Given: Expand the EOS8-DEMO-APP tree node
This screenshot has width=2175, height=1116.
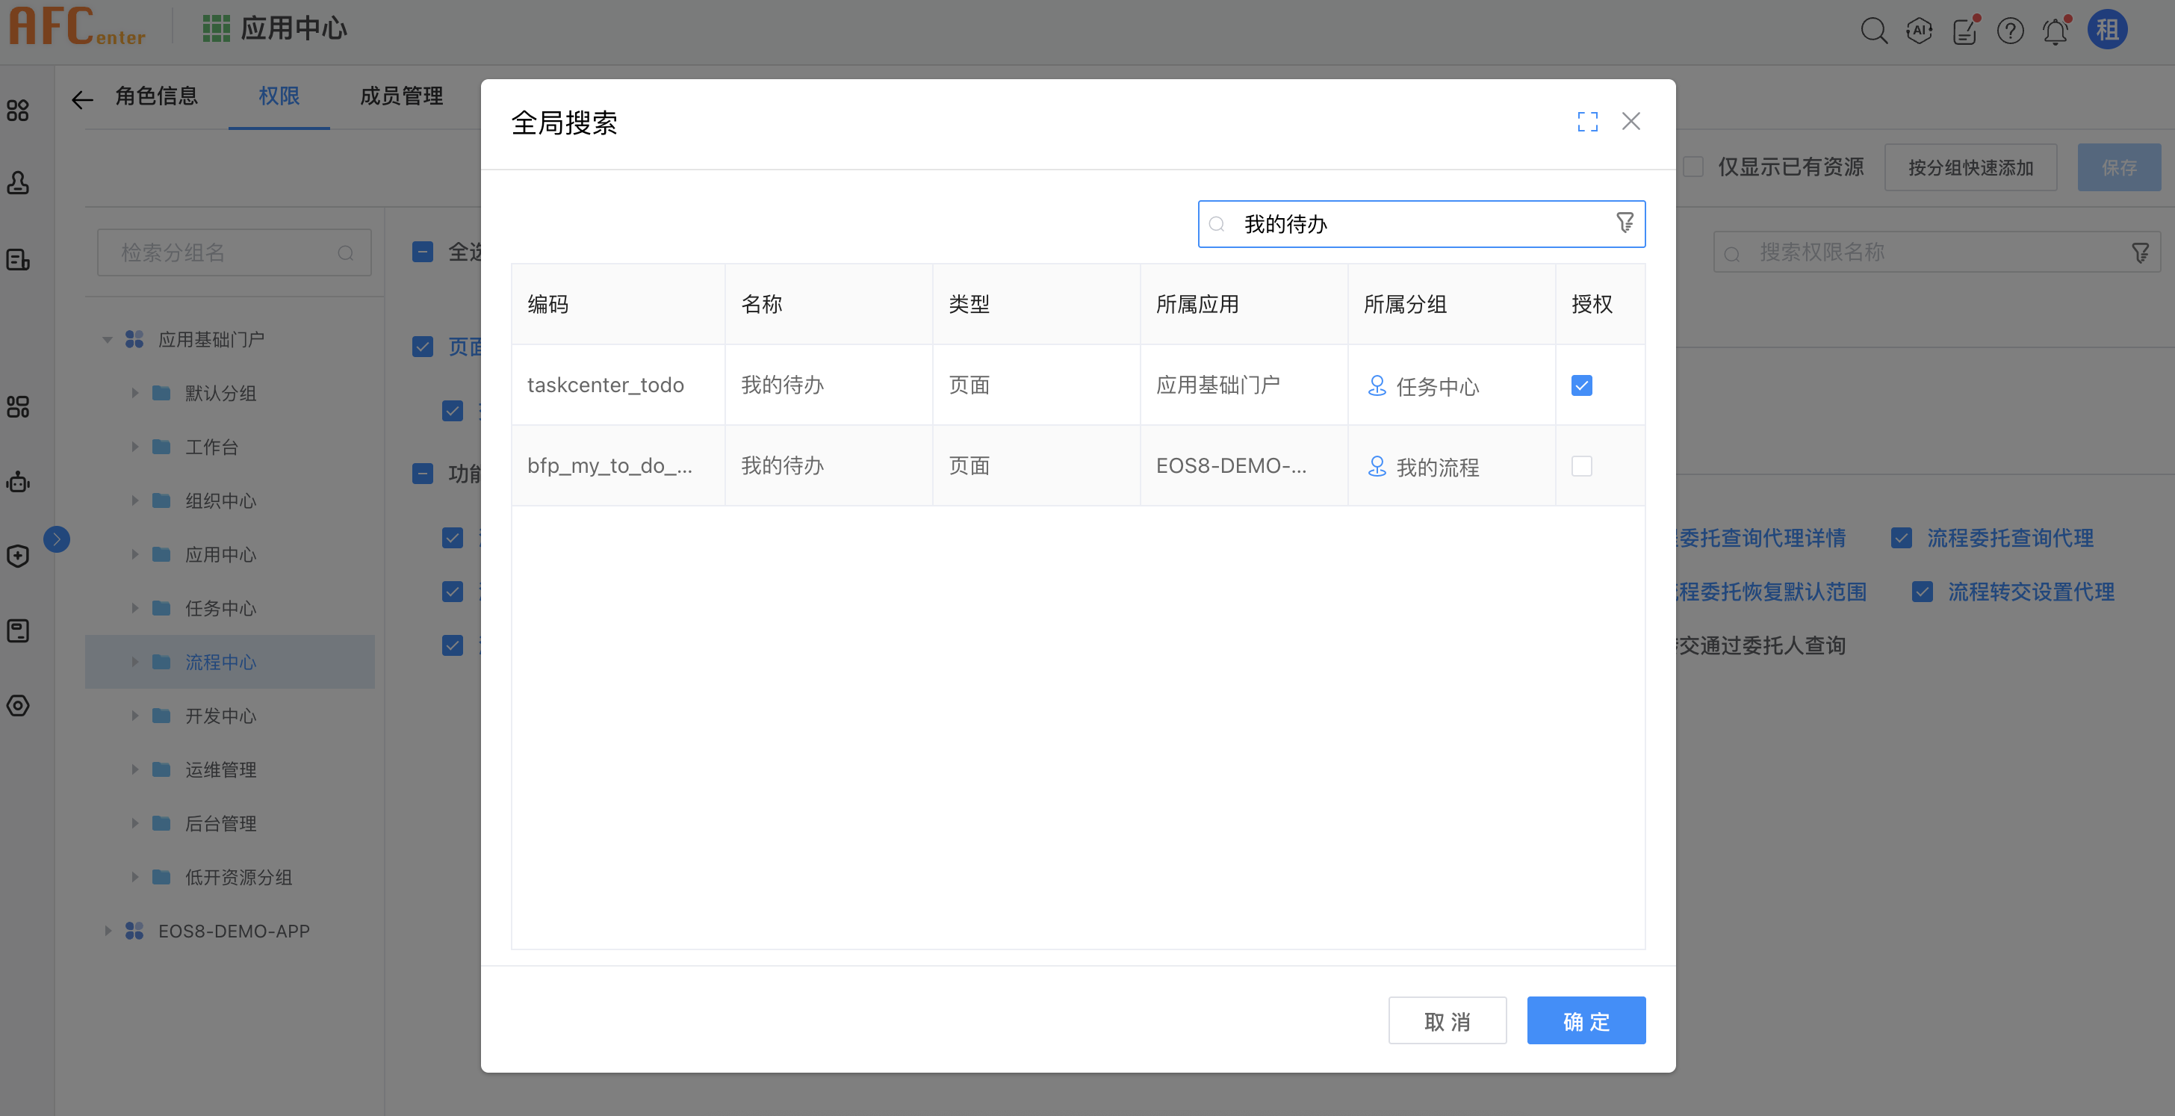Looking at the screenshot, I should pyautogui.click(x=108, y=930).
